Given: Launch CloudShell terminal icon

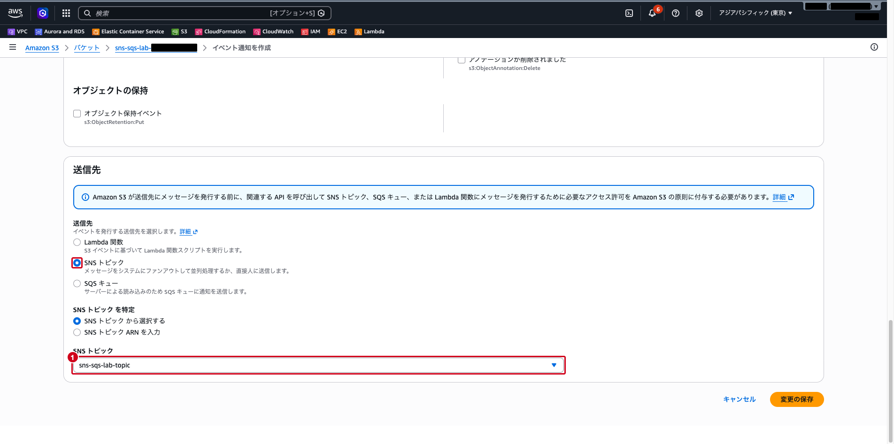Looking at the screenshot, I should point(629,13).
